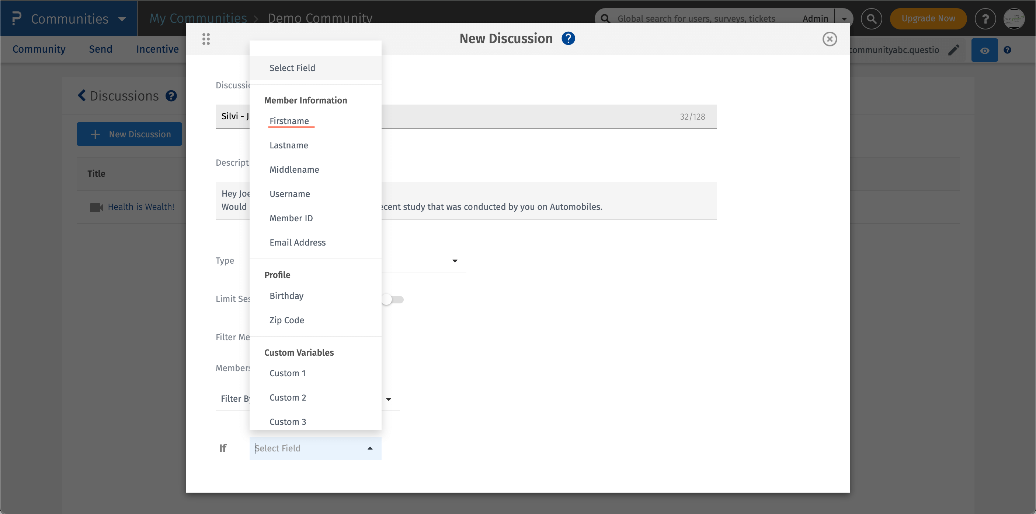The image size is (1036, 514).
Task: Click the blue eye preview button
Action: pos(984,50)
